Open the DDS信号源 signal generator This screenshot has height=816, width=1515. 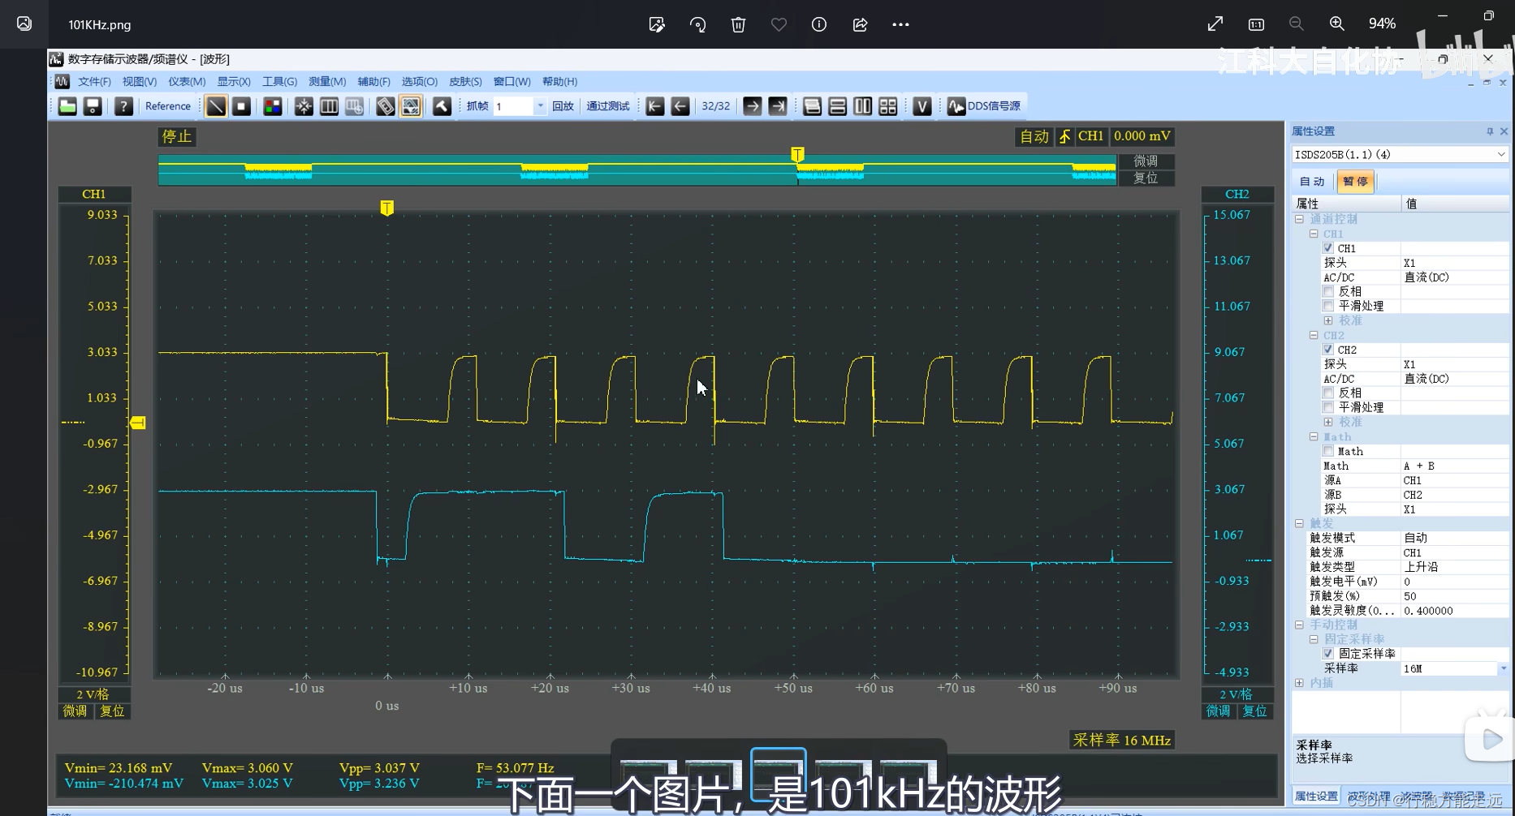click(x=983, y=106)
